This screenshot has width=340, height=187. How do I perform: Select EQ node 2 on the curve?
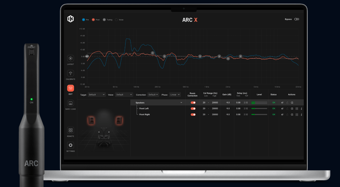pyautogui.click(x=164, y=56)
